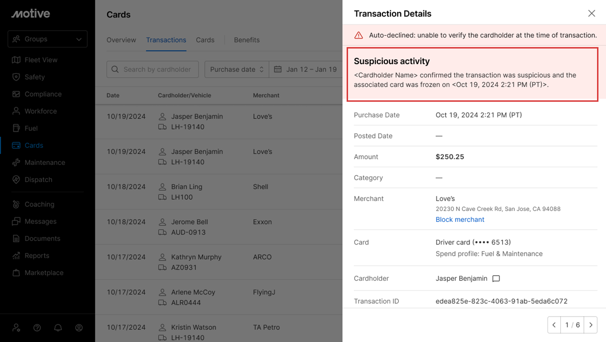Screen dimensions: 606x342
Task: Click the calendar icon in date range filter
Action: [278, 69]
